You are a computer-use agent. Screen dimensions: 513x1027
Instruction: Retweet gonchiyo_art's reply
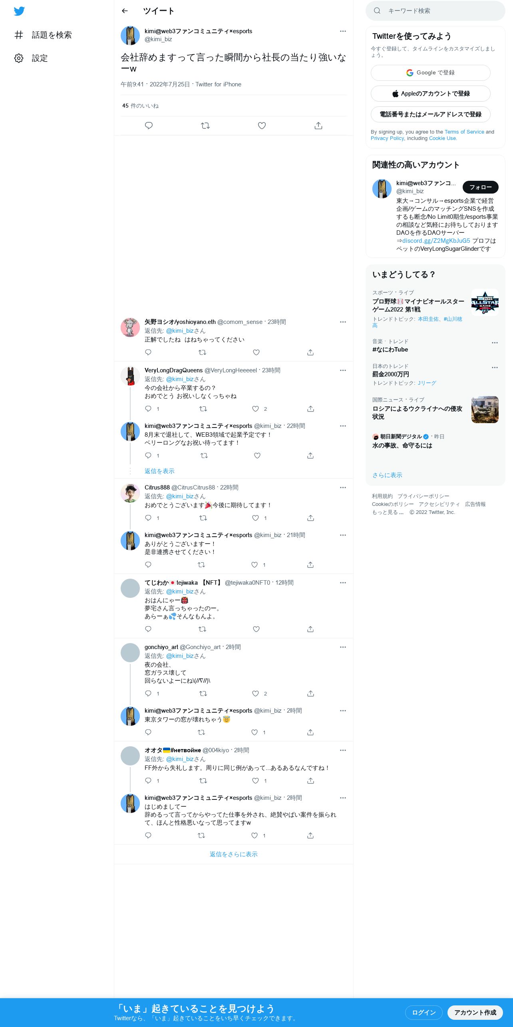[203, 693]
